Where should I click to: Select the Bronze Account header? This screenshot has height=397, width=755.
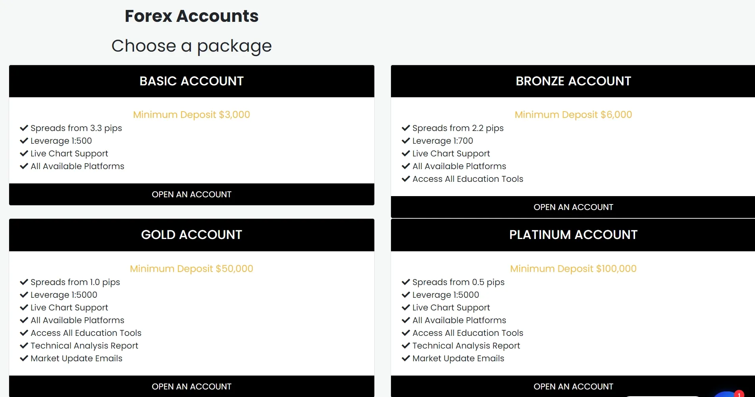(x=573, y=81)
